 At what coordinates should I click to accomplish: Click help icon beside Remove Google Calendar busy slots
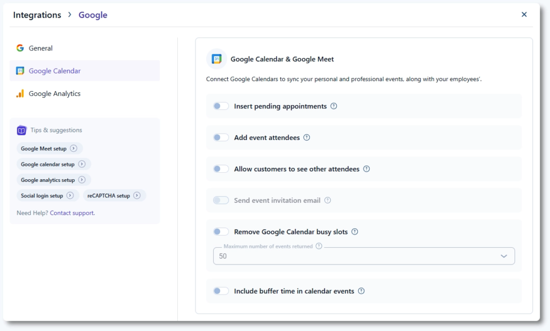(x=354, y=232)
